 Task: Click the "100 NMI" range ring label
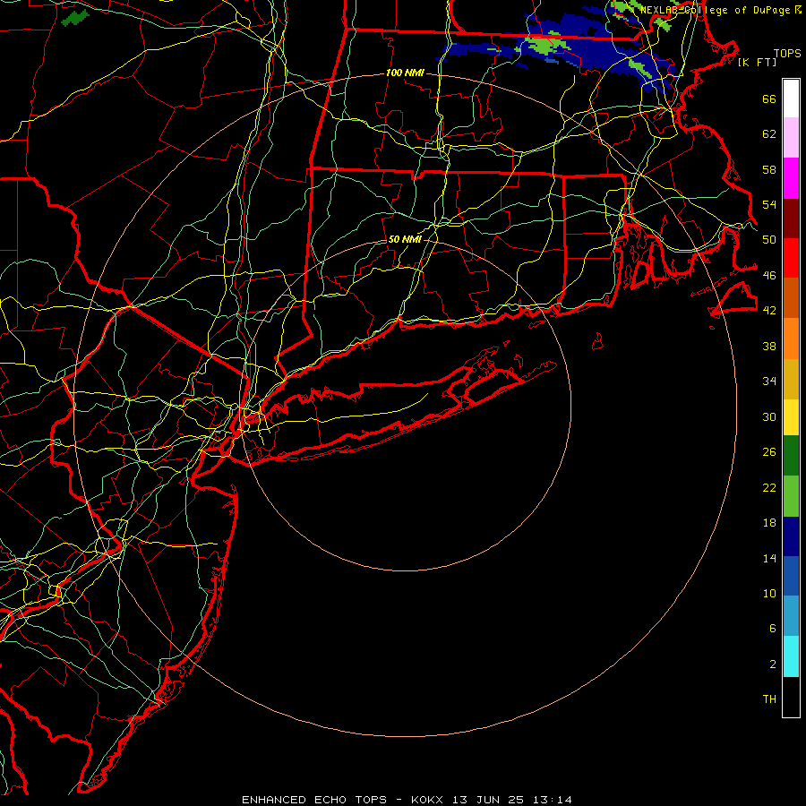click(x=405, y=73)
